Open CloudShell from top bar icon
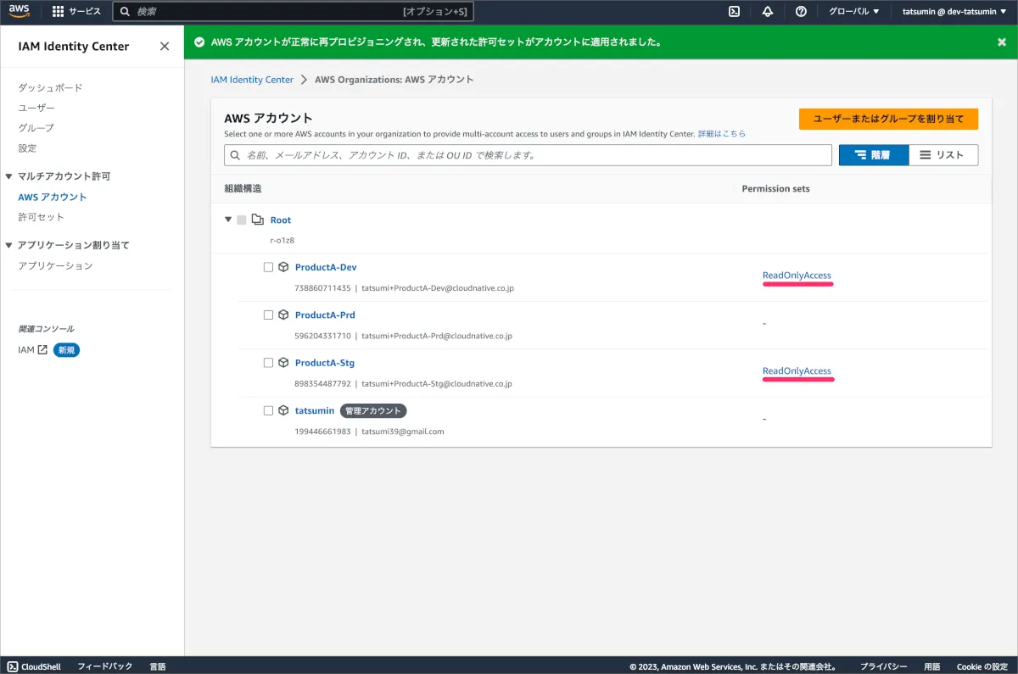Viewport: 1018px width, 674px height. (x=735, y=11)
